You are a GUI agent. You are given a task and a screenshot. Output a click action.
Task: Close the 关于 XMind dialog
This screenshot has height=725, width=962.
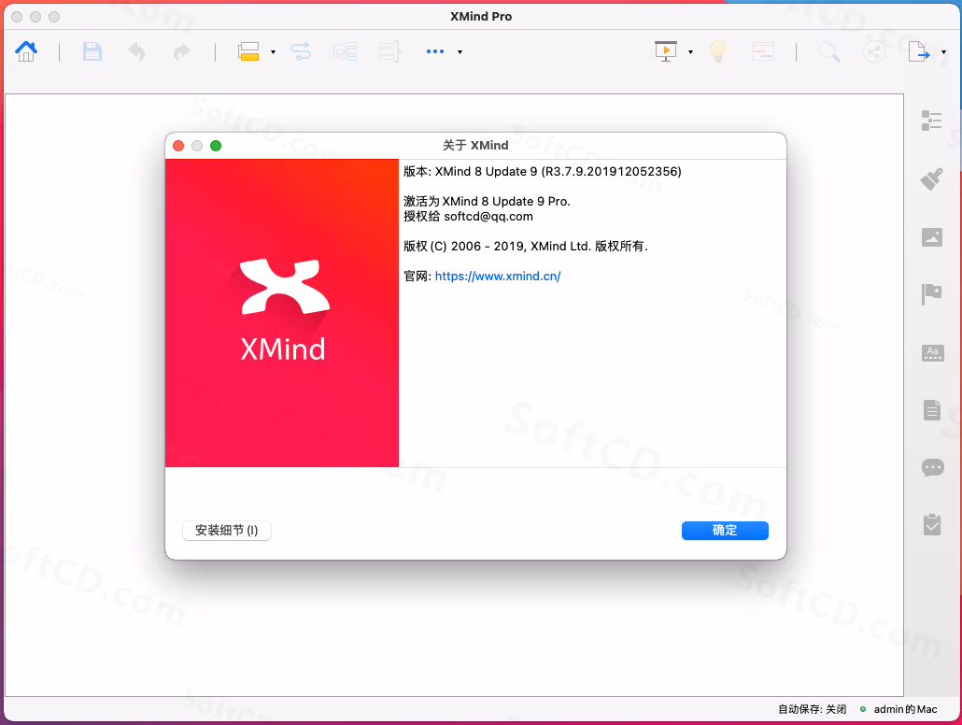[x=178, y=146]
